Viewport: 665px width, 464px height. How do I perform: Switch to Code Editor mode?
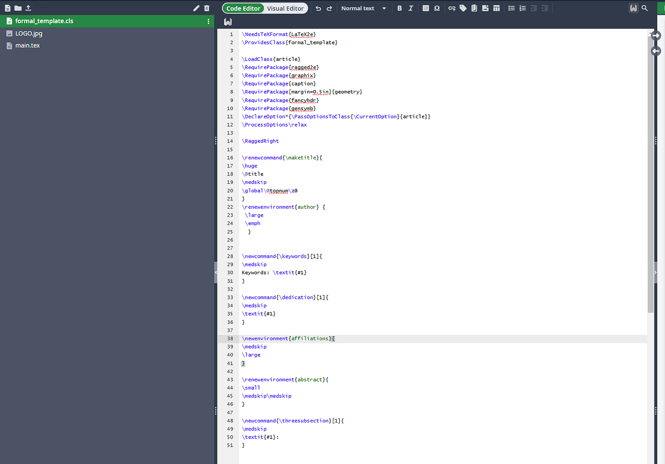click(243, 8)
